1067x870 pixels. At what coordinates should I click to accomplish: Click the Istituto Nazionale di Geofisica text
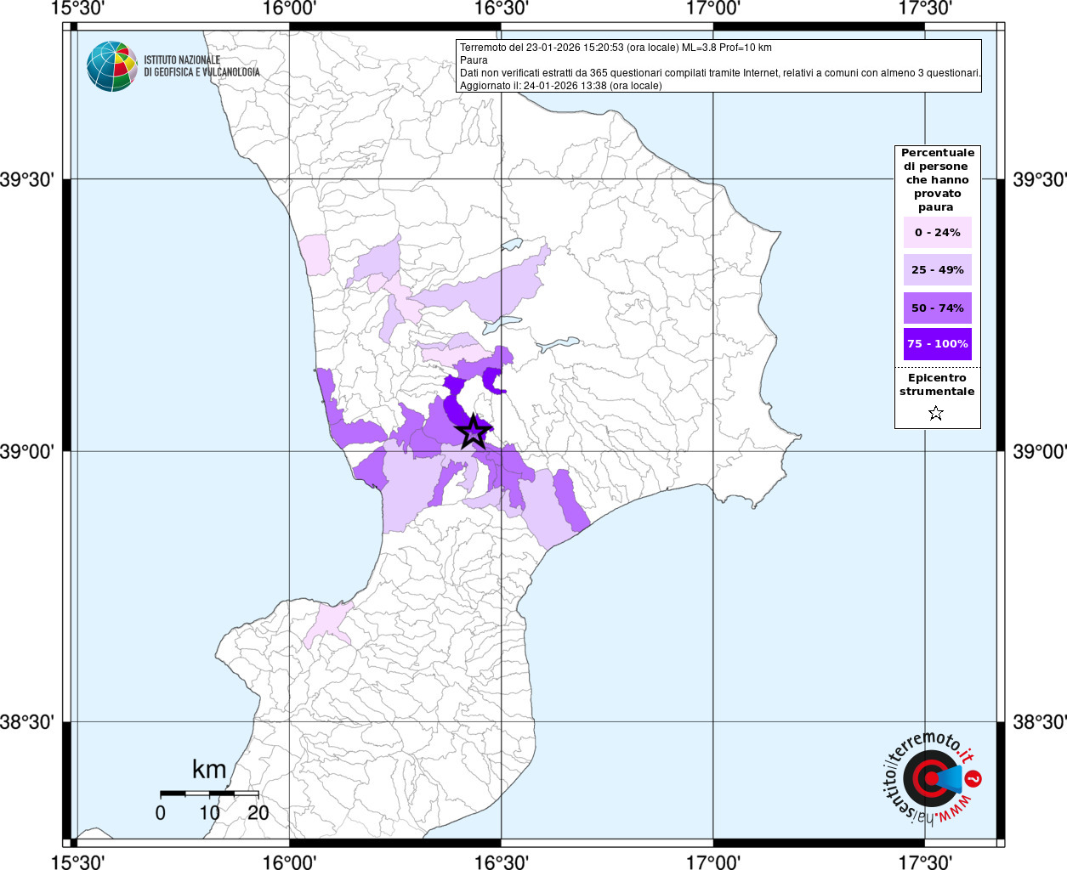pyautogui.click(x=201, y=66)
